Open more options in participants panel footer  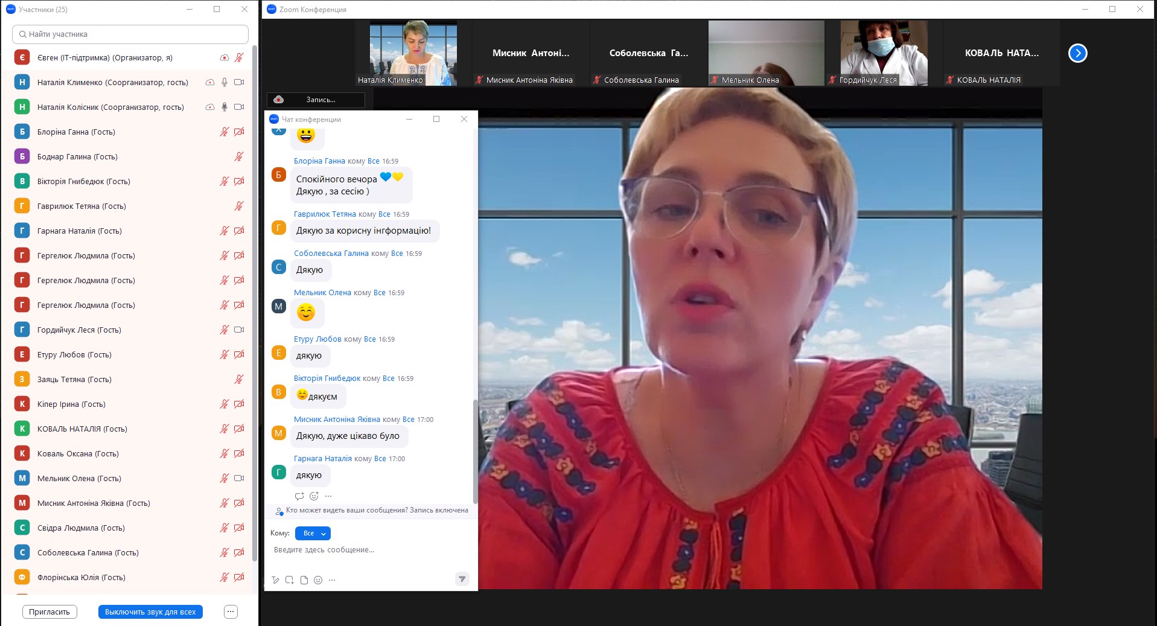231,612
